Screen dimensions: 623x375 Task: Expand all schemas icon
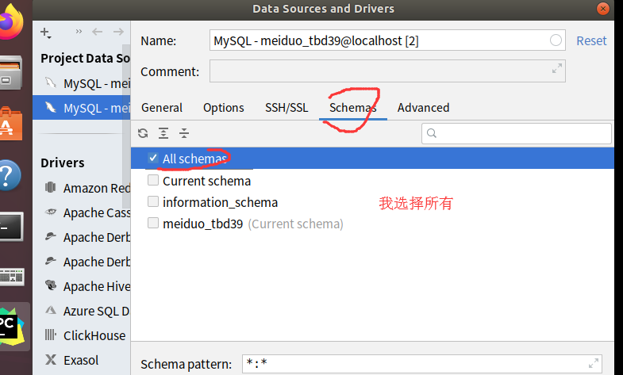click(163, 133)
